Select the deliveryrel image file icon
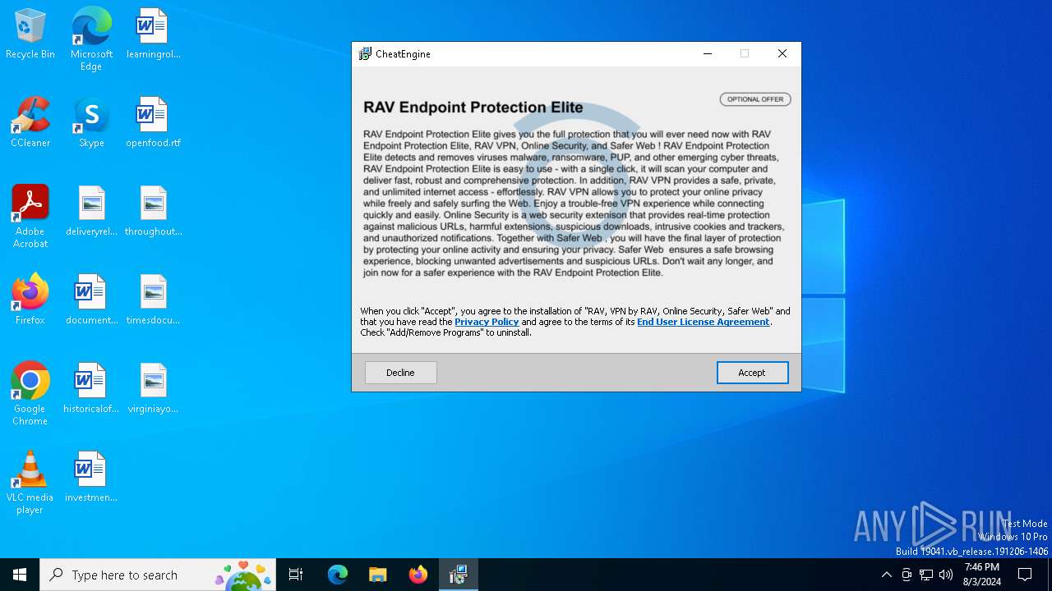 click(x=91, y=212)
